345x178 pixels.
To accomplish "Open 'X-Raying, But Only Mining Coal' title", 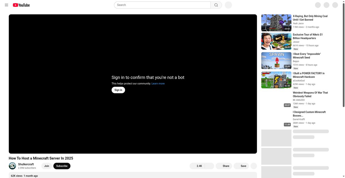I will tap(310, 18).
